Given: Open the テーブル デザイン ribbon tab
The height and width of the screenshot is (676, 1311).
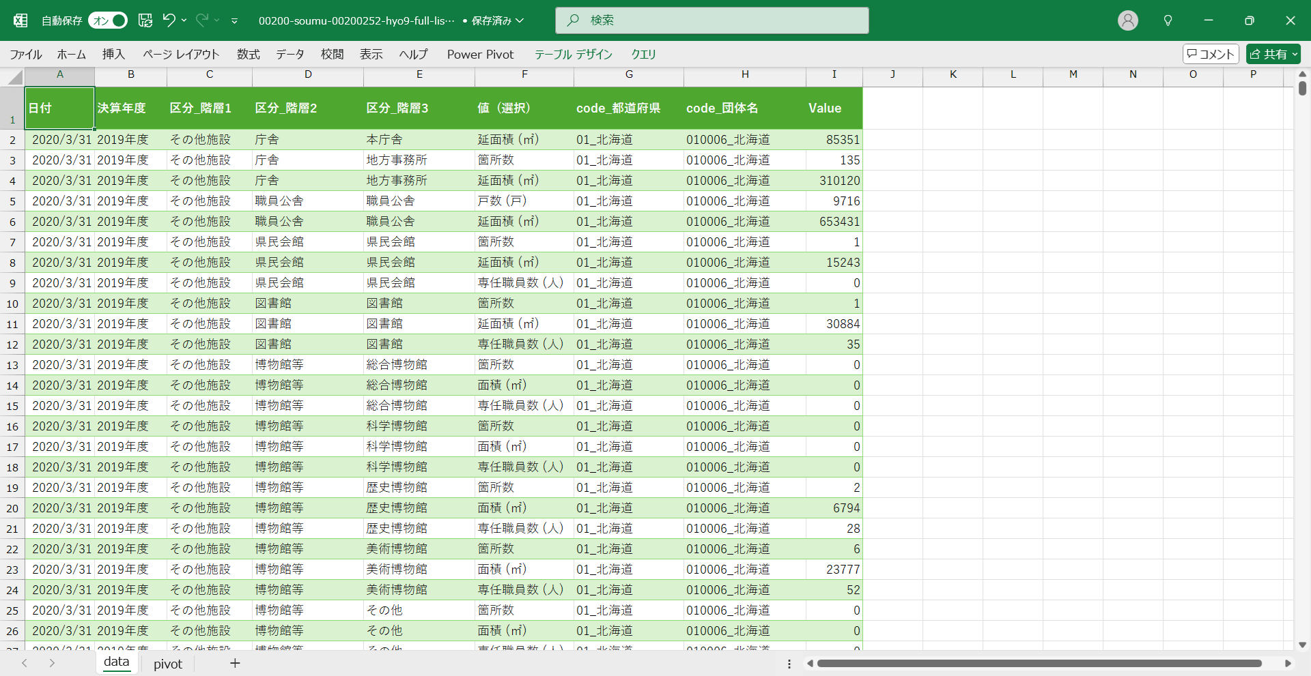Looking at the screenshot, I should tap(573, 55).
